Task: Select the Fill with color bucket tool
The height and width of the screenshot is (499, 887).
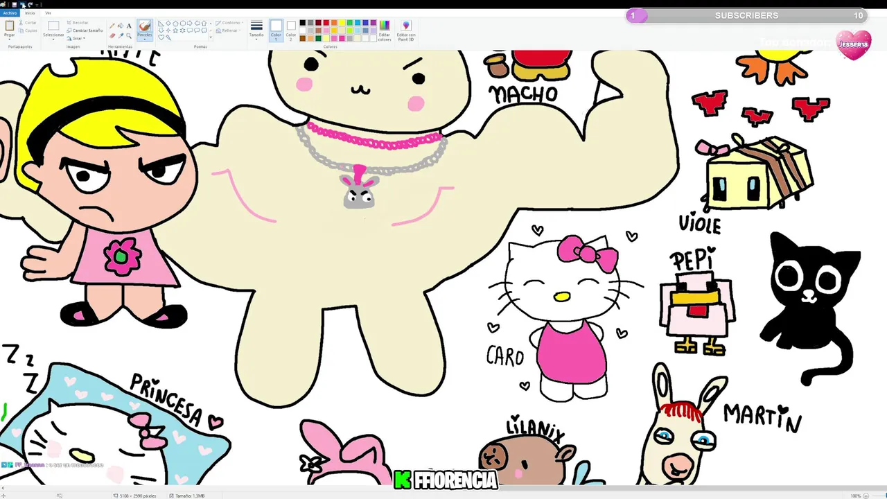Action: tap(121, 26)
